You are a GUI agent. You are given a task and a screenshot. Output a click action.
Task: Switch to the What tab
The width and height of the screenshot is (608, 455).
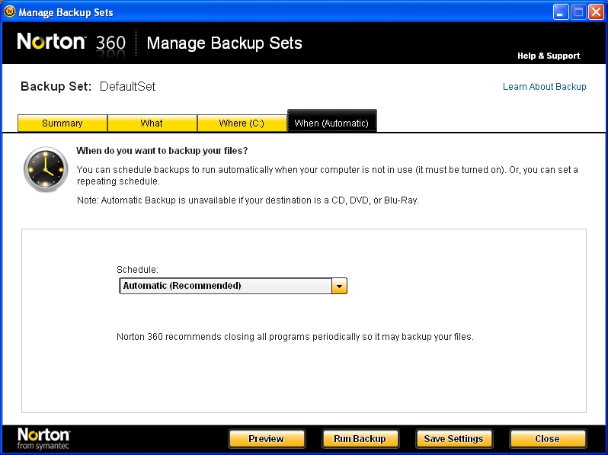pyautogui.click(x=152, y=123)
